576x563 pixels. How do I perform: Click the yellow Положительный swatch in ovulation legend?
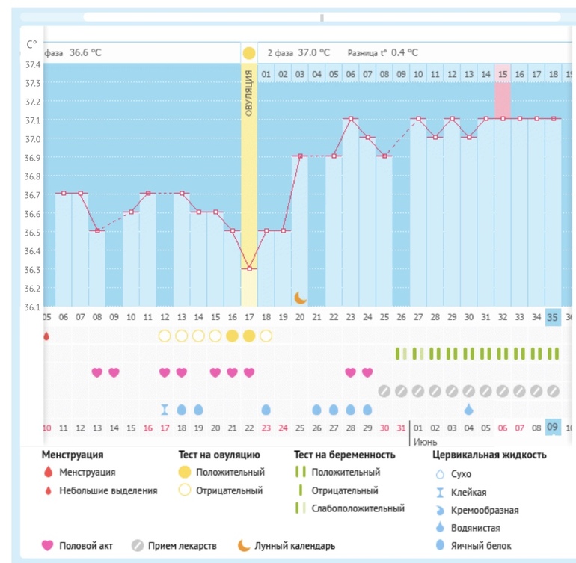point(184,473)
